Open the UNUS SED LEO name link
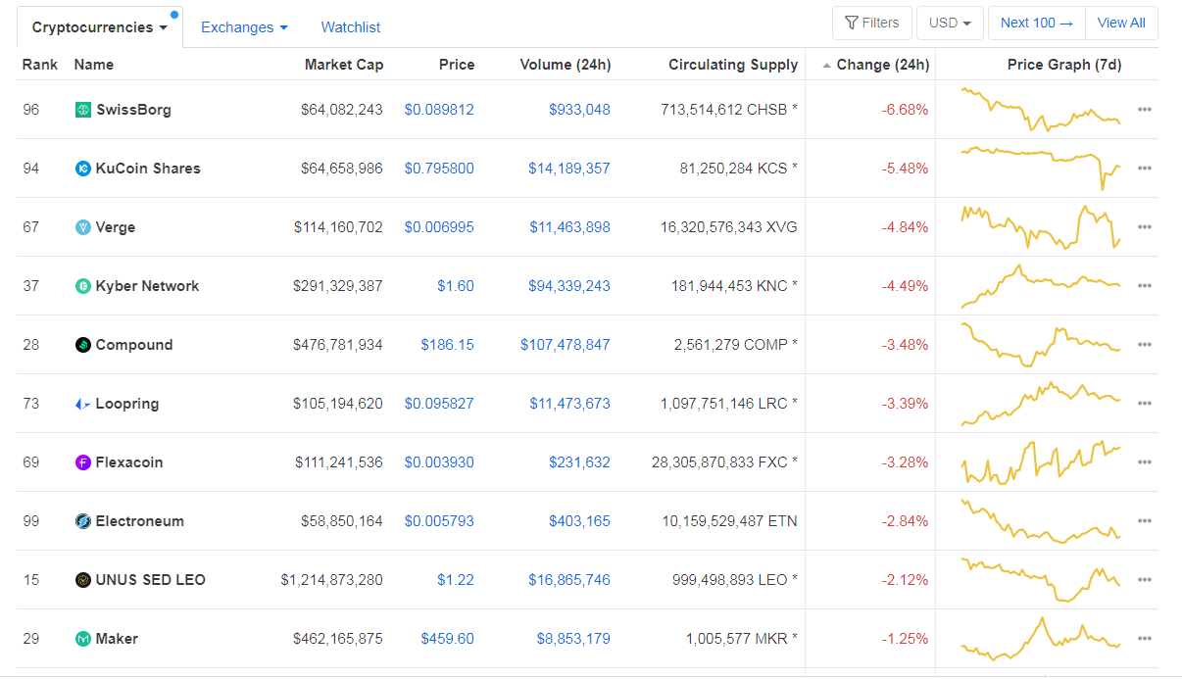The width and height of the screenshot is (1182, 679). [151, 580]
